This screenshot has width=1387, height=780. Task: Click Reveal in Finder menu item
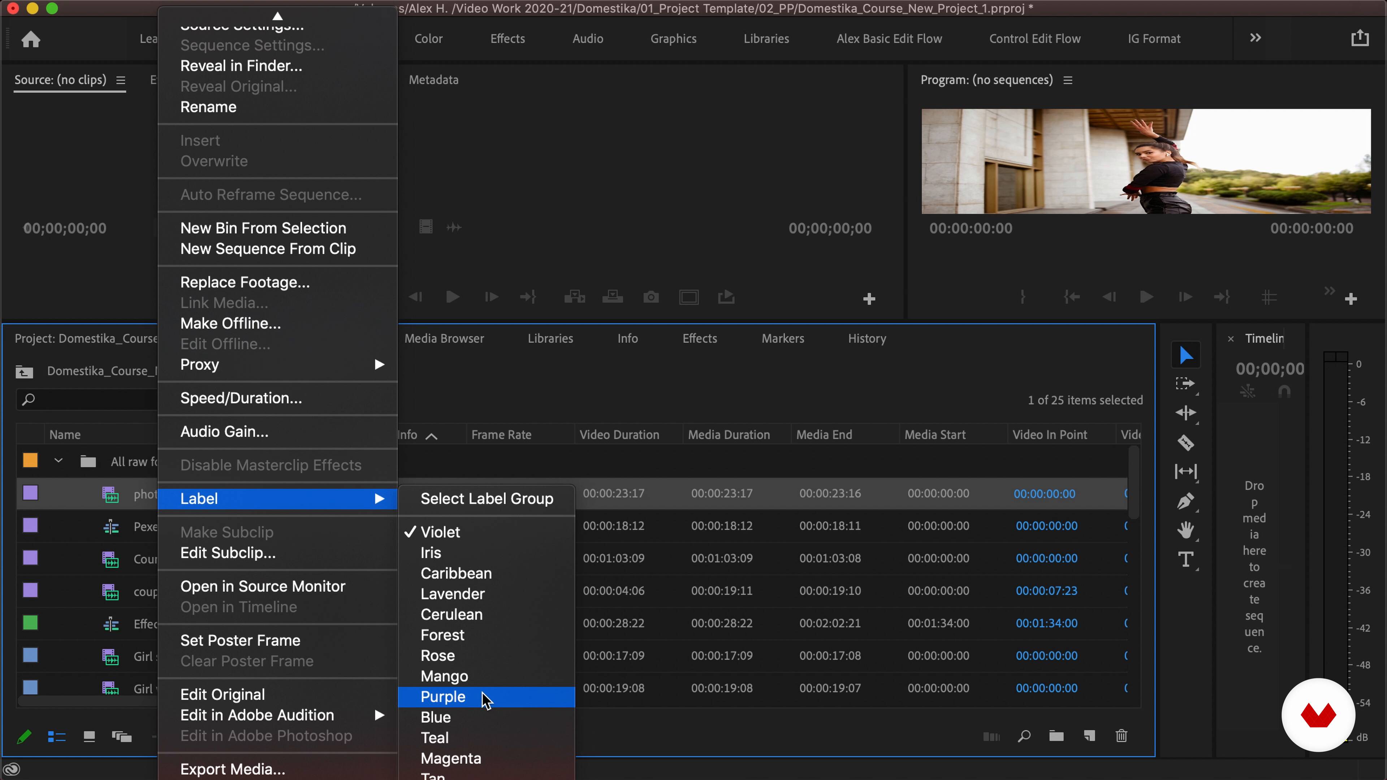[241, 66]
